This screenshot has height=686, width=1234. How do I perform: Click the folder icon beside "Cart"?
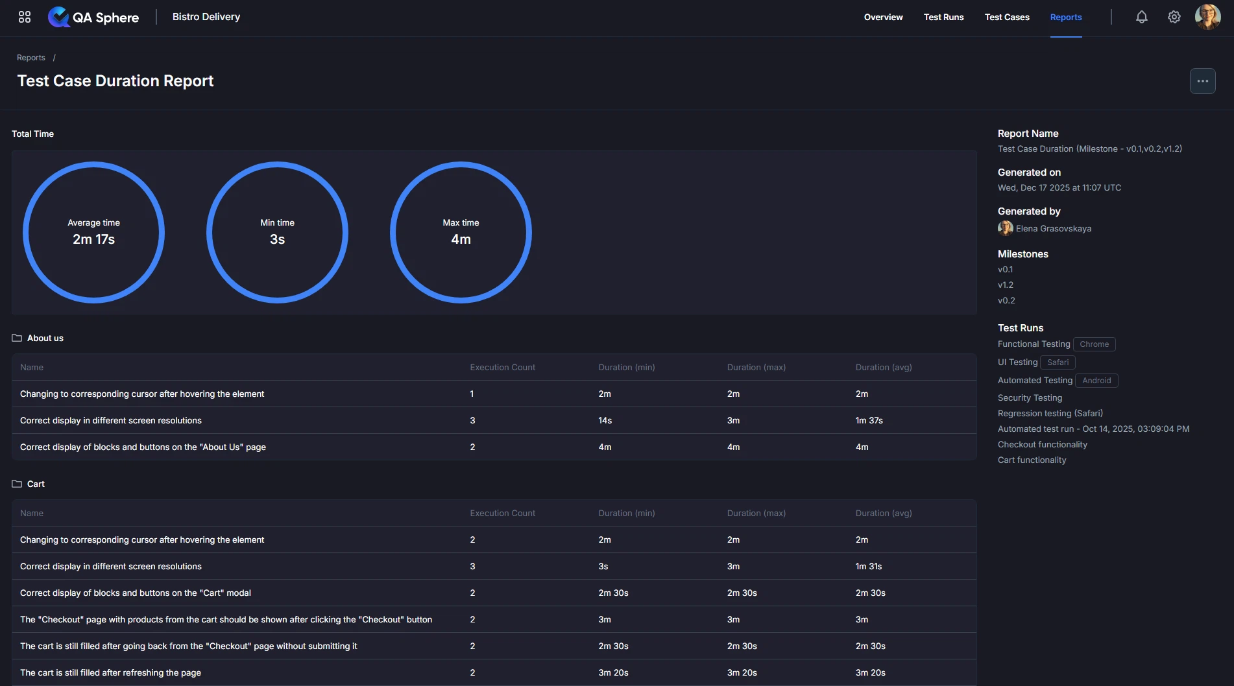point(16,484)
